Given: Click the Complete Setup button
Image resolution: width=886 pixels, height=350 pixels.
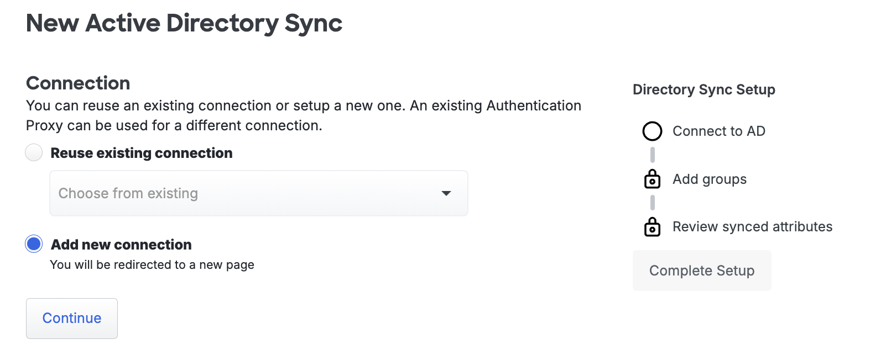Looking at the screenshot, I should (x=702, y=271).
